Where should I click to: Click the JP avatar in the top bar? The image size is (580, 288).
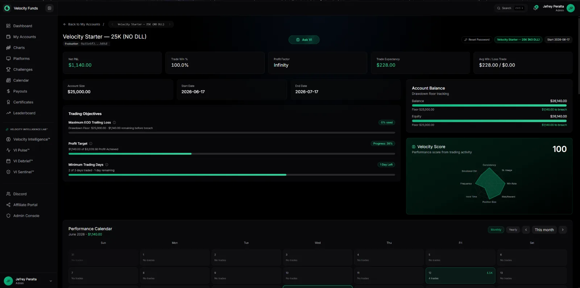click(x=571, y=8)
